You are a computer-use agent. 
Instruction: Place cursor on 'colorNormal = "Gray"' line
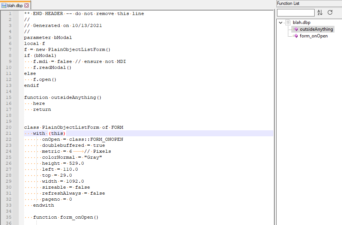(x=72, y=157)
